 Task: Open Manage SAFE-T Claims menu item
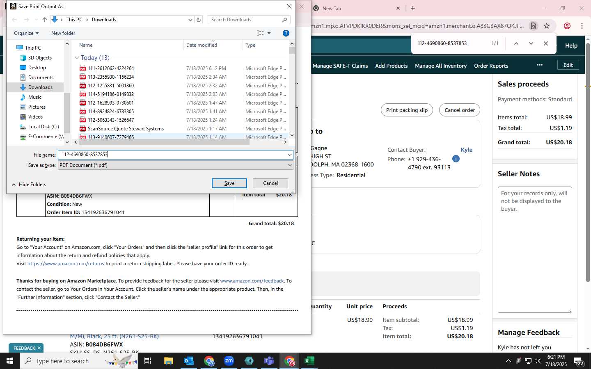click(x=340, y=66)
